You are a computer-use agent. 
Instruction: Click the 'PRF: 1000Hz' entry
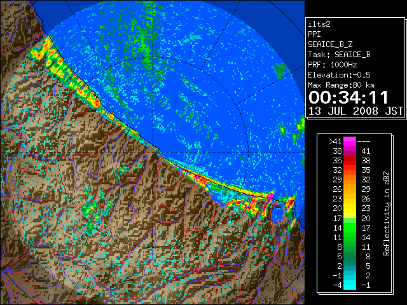point(332,65)
